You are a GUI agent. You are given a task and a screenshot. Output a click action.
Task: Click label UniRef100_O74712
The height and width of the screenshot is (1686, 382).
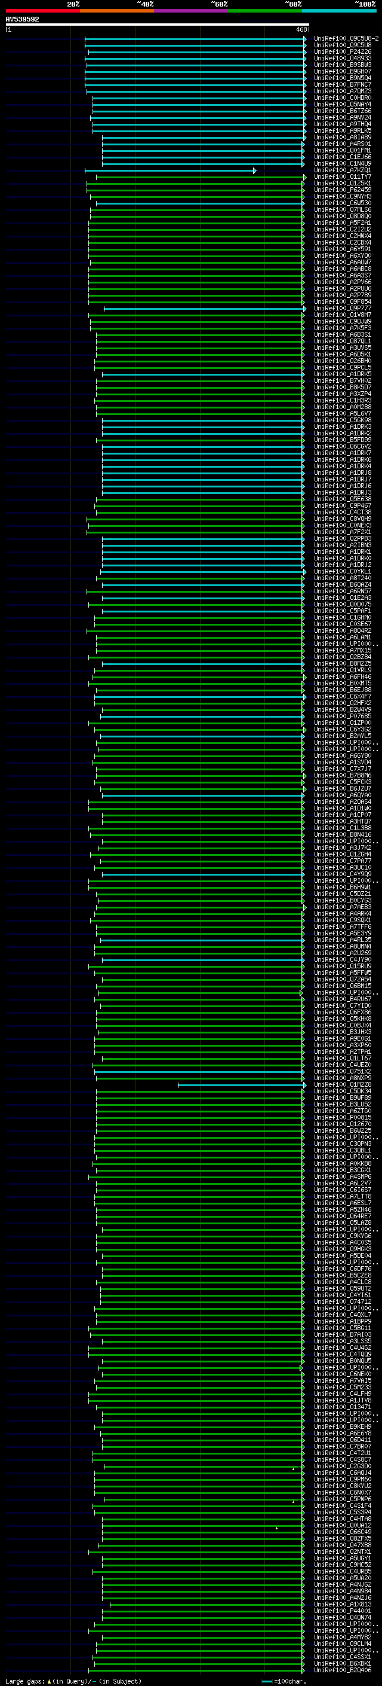pyautogui.click(x=343, y=1302)
